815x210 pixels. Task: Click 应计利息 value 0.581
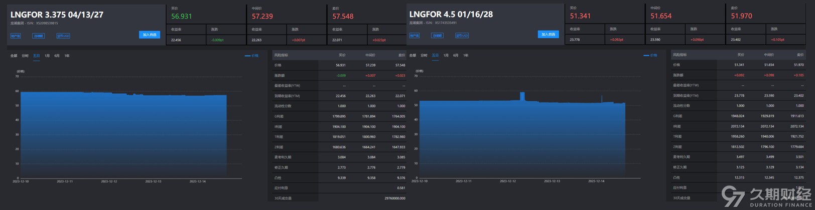(401, 188)
